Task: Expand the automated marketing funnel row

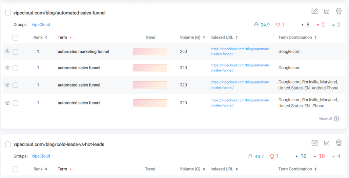Action: [7, 51]
